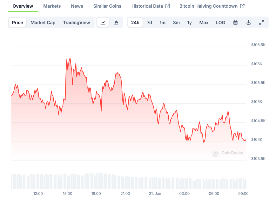The height and width of the screenshot is (199, 269).
Task: Select the Price chart mode
Action: click(17, 23)
